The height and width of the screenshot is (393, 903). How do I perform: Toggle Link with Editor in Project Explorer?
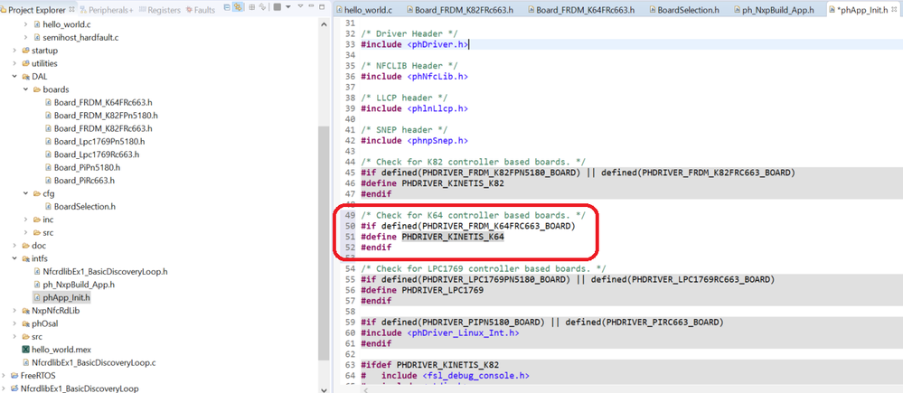click(x=238, y=7)
